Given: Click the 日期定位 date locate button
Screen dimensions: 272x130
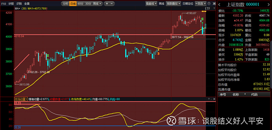Looking at the screenshot, I should [x=188, y=3].
